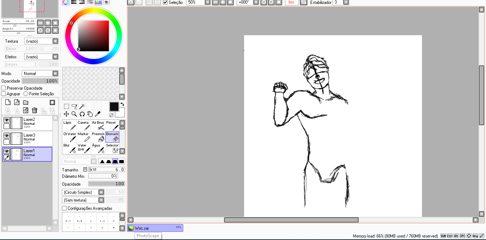Expand the Textura dropdown
486x240 pixels.
(x=55, y=41)
